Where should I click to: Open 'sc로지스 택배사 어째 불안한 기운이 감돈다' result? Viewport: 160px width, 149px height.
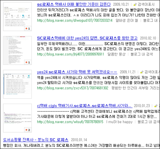(x=74, y=4)
